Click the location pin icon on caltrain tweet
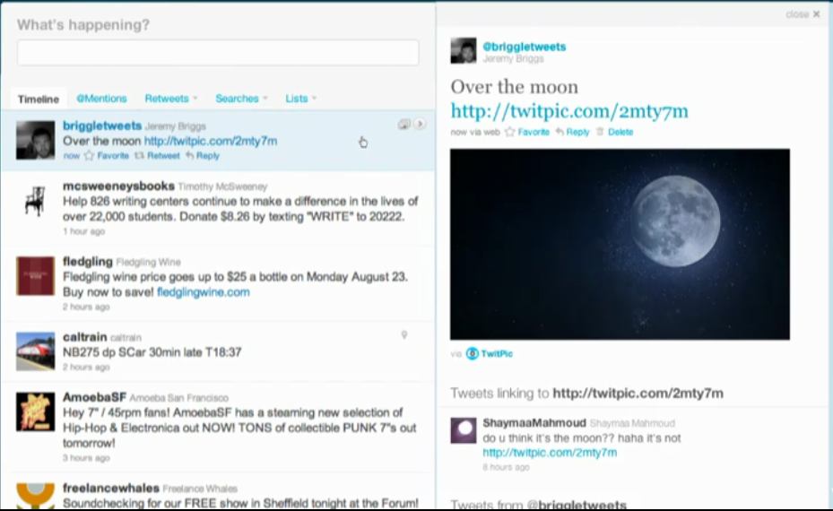The image size is (833, 511). pos(404,334)
